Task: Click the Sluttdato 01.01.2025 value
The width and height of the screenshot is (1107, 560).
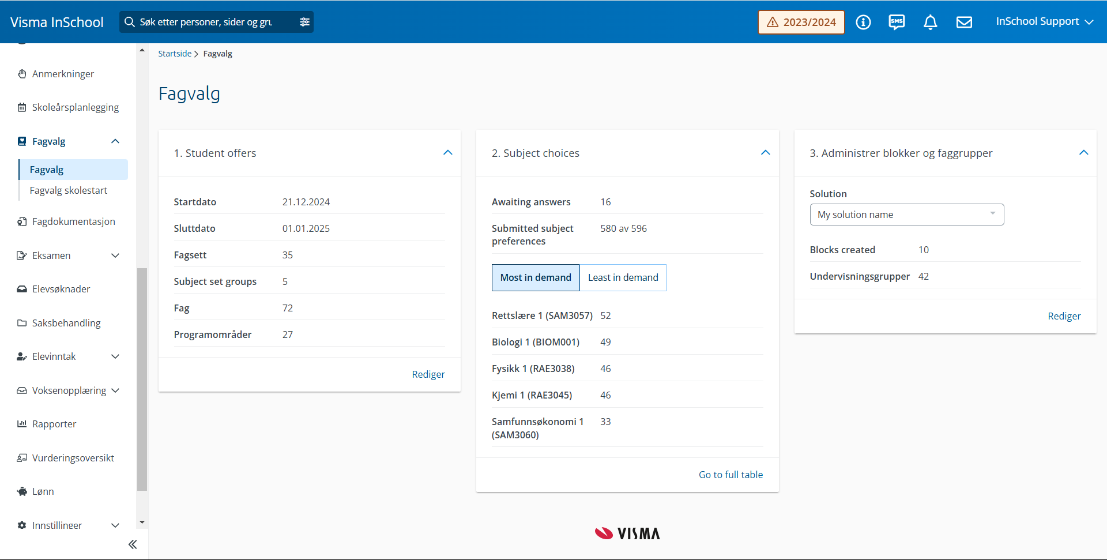Action: 306,228
